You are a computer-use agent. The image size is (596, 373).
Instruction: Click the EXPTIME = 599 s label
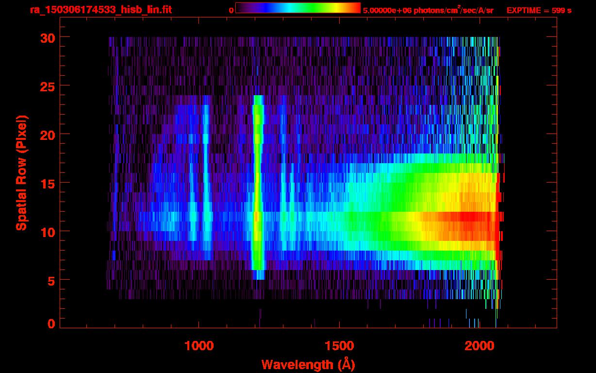[539, 10]
